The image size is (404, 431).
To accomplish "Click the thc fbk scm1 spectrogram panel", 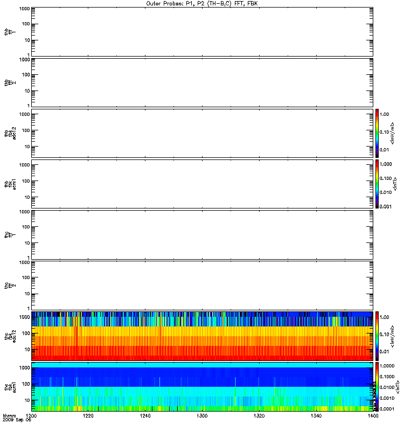I will click(x=202, y=387).
